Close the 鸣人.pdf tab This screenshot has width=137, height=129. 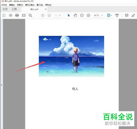coord(46,9)
